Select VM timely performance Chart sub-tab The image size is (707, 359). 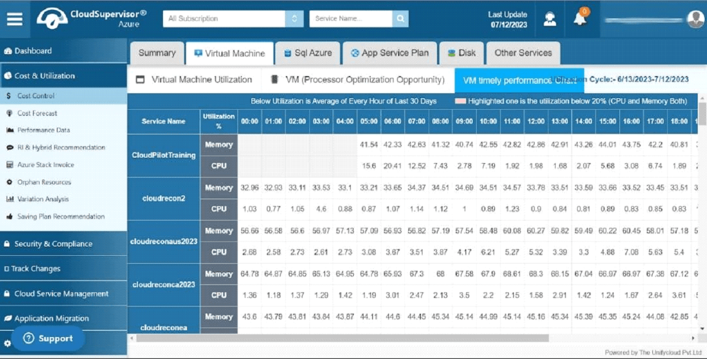pos(519,81)
